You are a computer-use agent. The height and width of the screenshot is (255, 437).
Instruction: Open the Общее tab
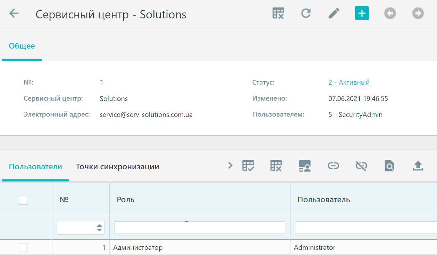point(22,46)
